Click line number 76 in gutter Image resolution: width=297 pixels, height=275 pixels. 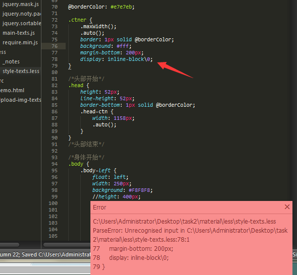pos(55,46)
